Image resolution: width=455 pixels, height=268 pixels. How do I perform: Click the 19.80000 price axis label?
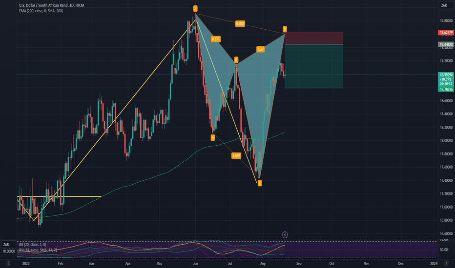tap(446, 21)
